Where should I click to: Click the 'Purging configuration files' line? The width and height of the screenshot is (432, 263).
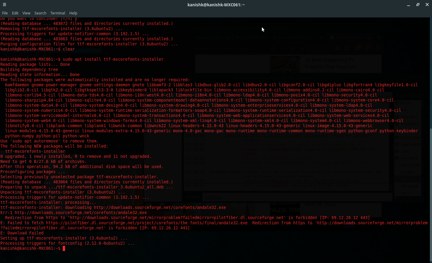89,44
